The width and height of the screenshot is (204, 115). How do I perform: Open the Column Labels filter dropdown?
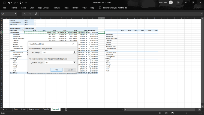coord(34,28)
